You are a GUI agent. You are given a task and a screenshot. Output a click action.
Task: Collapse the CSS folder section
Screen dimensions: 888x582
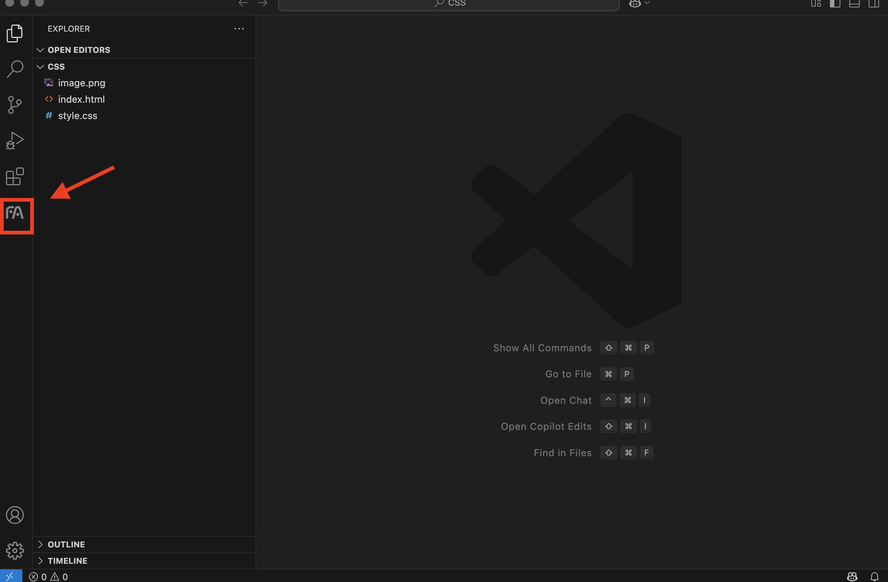click(x=144, y=66)
